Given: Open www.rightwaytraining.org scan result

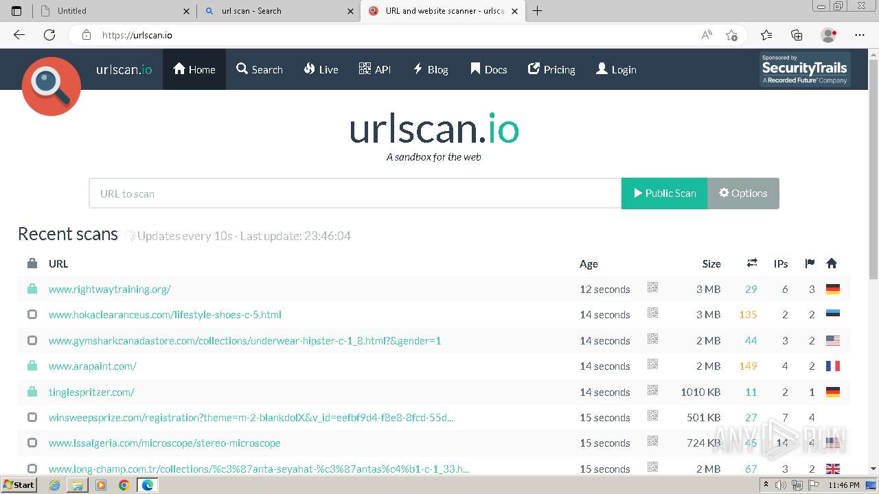Looking at the screenshot, I should [110, 289].
